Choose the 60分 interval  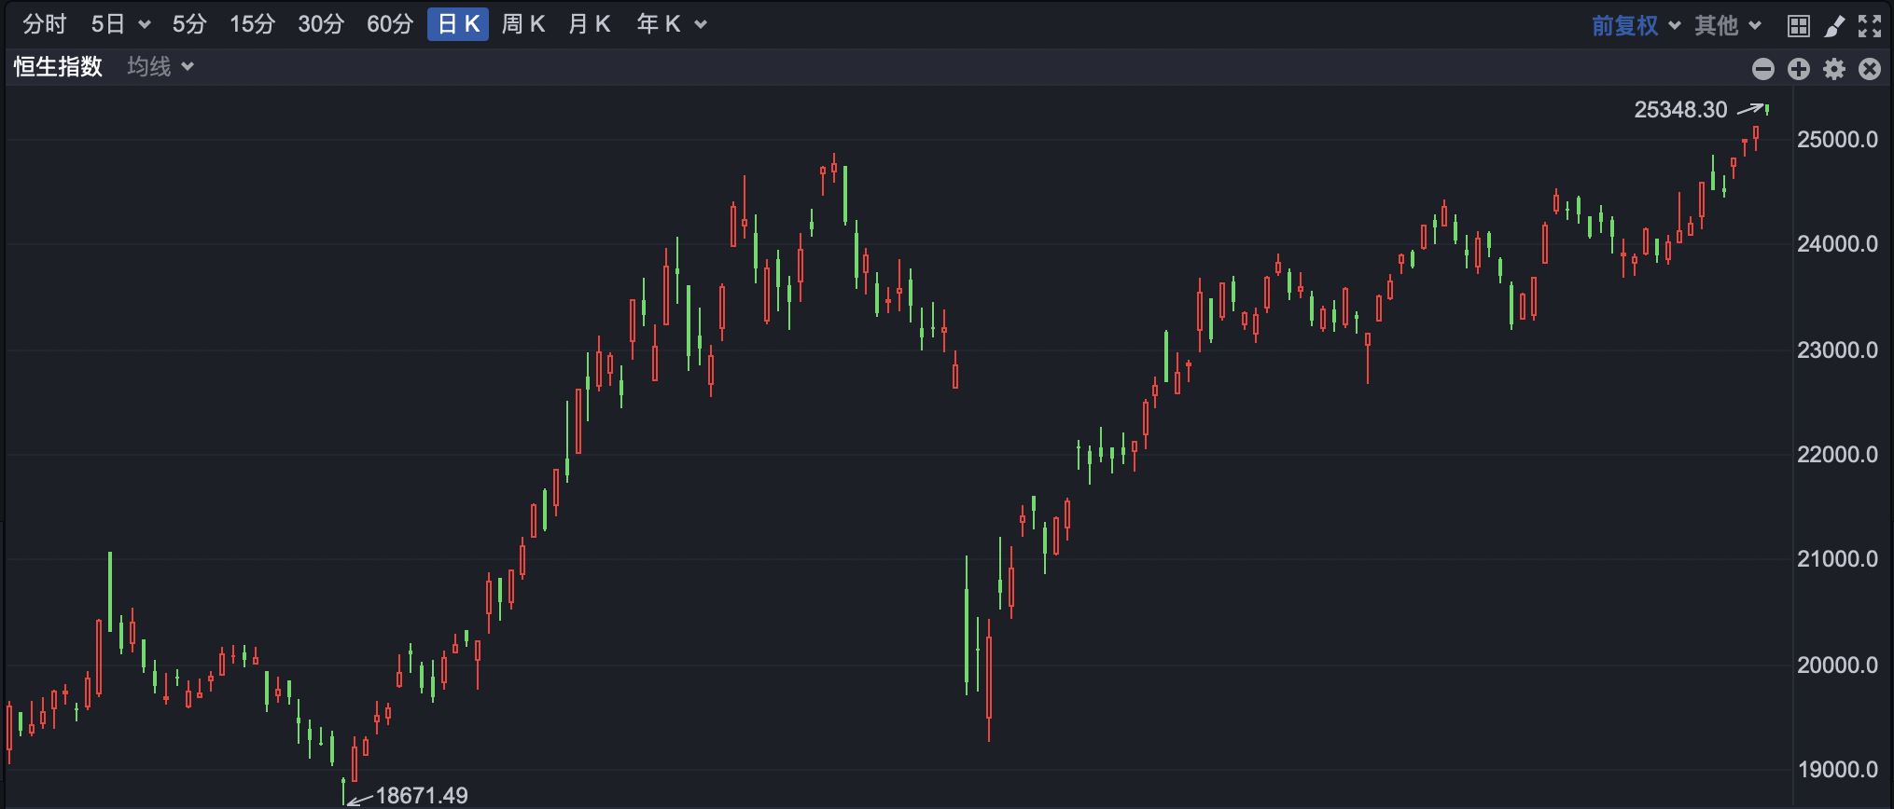[389, 24]
